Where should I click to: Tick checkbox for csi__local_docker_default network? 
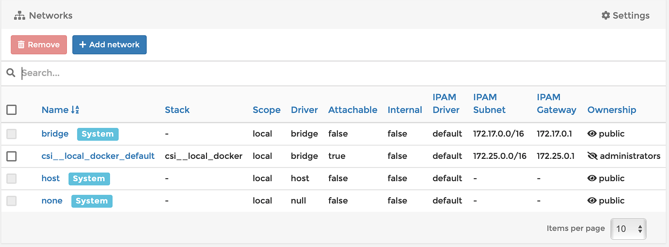[x=12, y=156]
